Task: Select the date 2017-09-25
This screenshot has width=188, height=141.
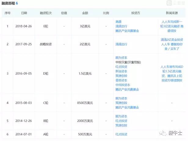Action: [x=23, y=44]
